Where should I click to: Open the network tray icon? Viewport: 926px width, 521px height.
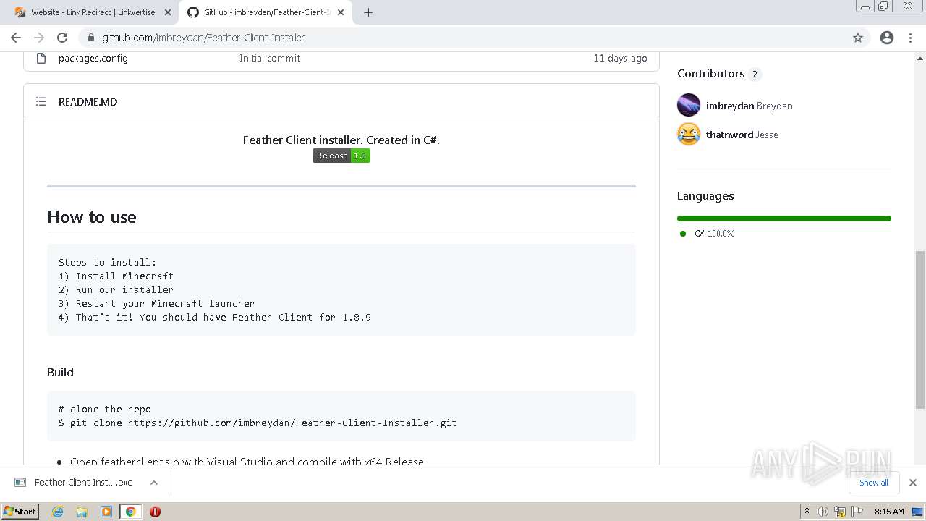(840, 512)
